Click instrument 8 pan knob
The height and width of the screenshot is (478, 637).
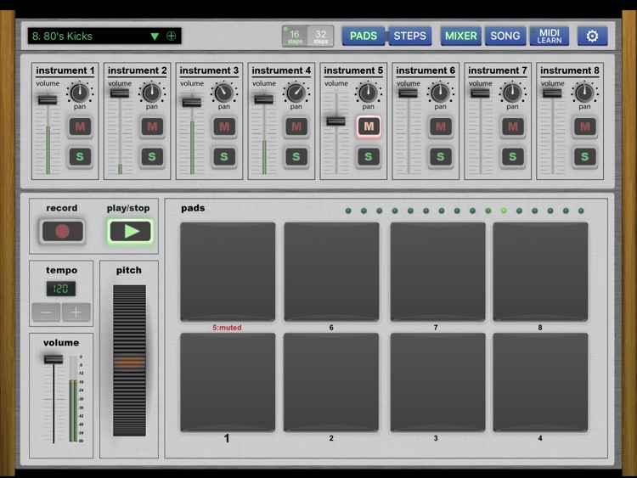(x=584, y=93)
